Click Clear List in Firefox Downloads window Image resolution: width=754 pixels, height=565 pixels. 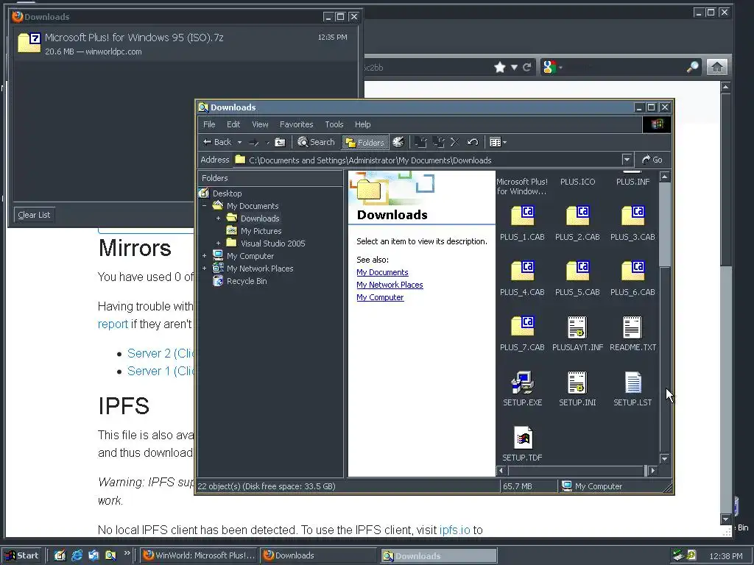pyautogui.click(x=34, y=215)
